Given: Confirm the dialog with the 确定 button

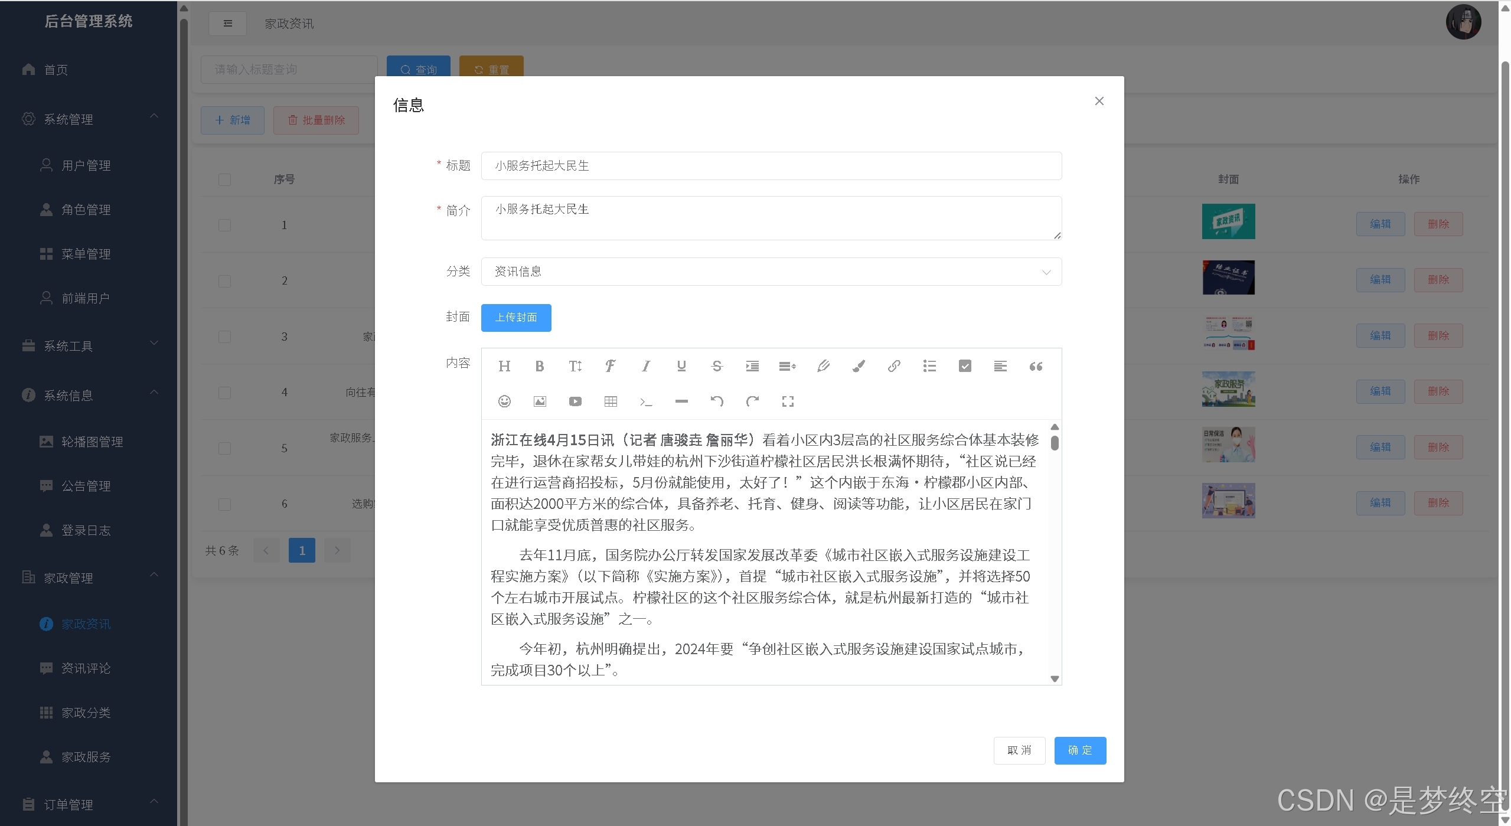Looking at the screenshot, I should 1079,750.
